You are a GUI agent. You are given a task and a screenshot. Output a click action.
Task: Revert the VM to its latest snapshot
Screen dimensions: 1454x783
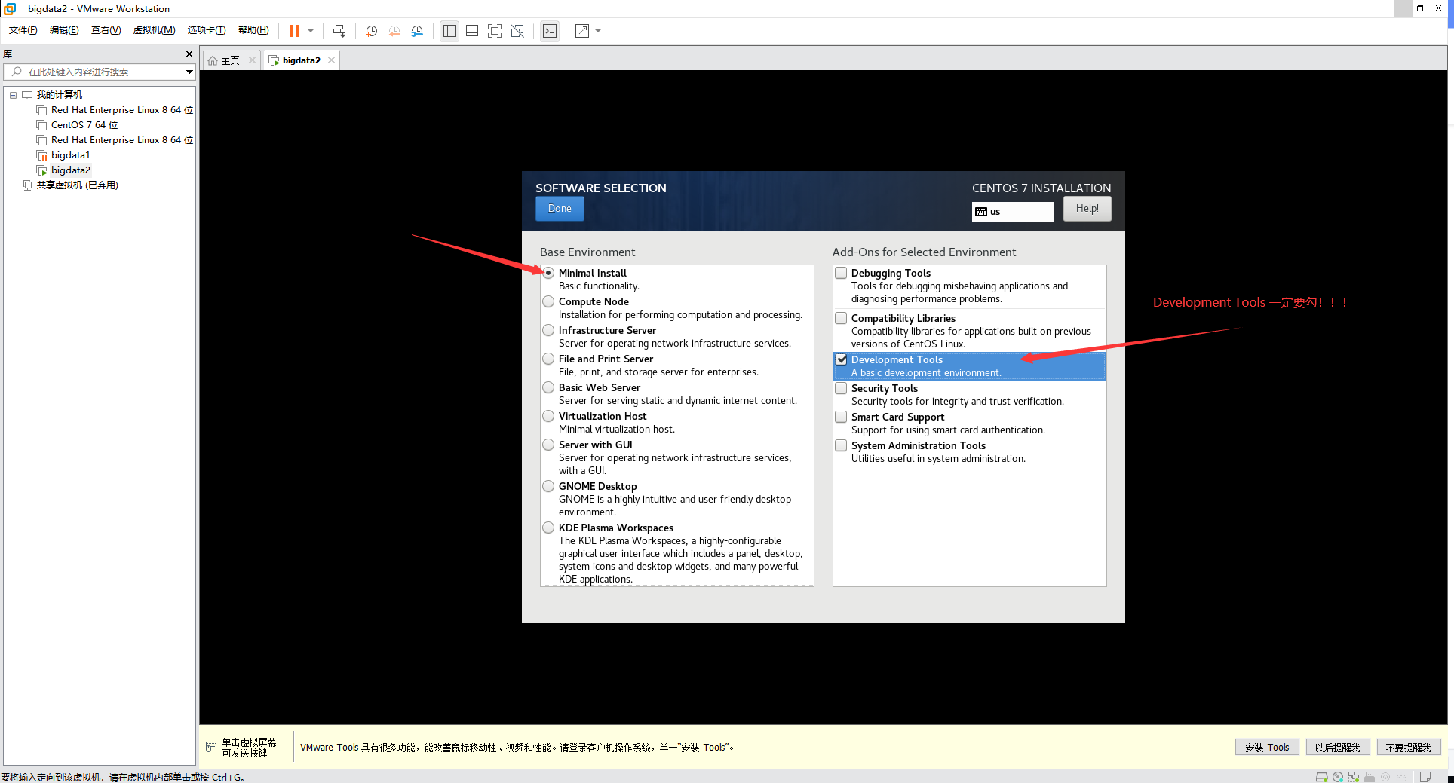pyautogui.click(x=394, y=31)
